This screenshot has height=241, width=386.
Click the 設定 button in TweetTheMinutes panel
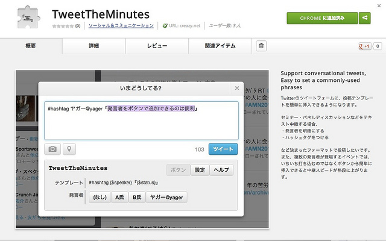199,170
